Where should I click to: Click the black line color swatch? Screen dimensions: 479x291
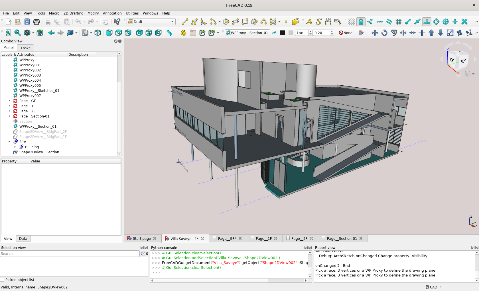click(x=283, y=33)
